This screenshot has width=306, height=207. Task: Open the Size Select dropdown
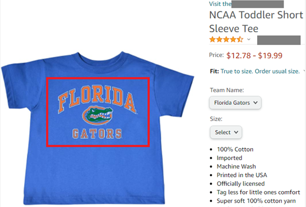coord(226,132)
